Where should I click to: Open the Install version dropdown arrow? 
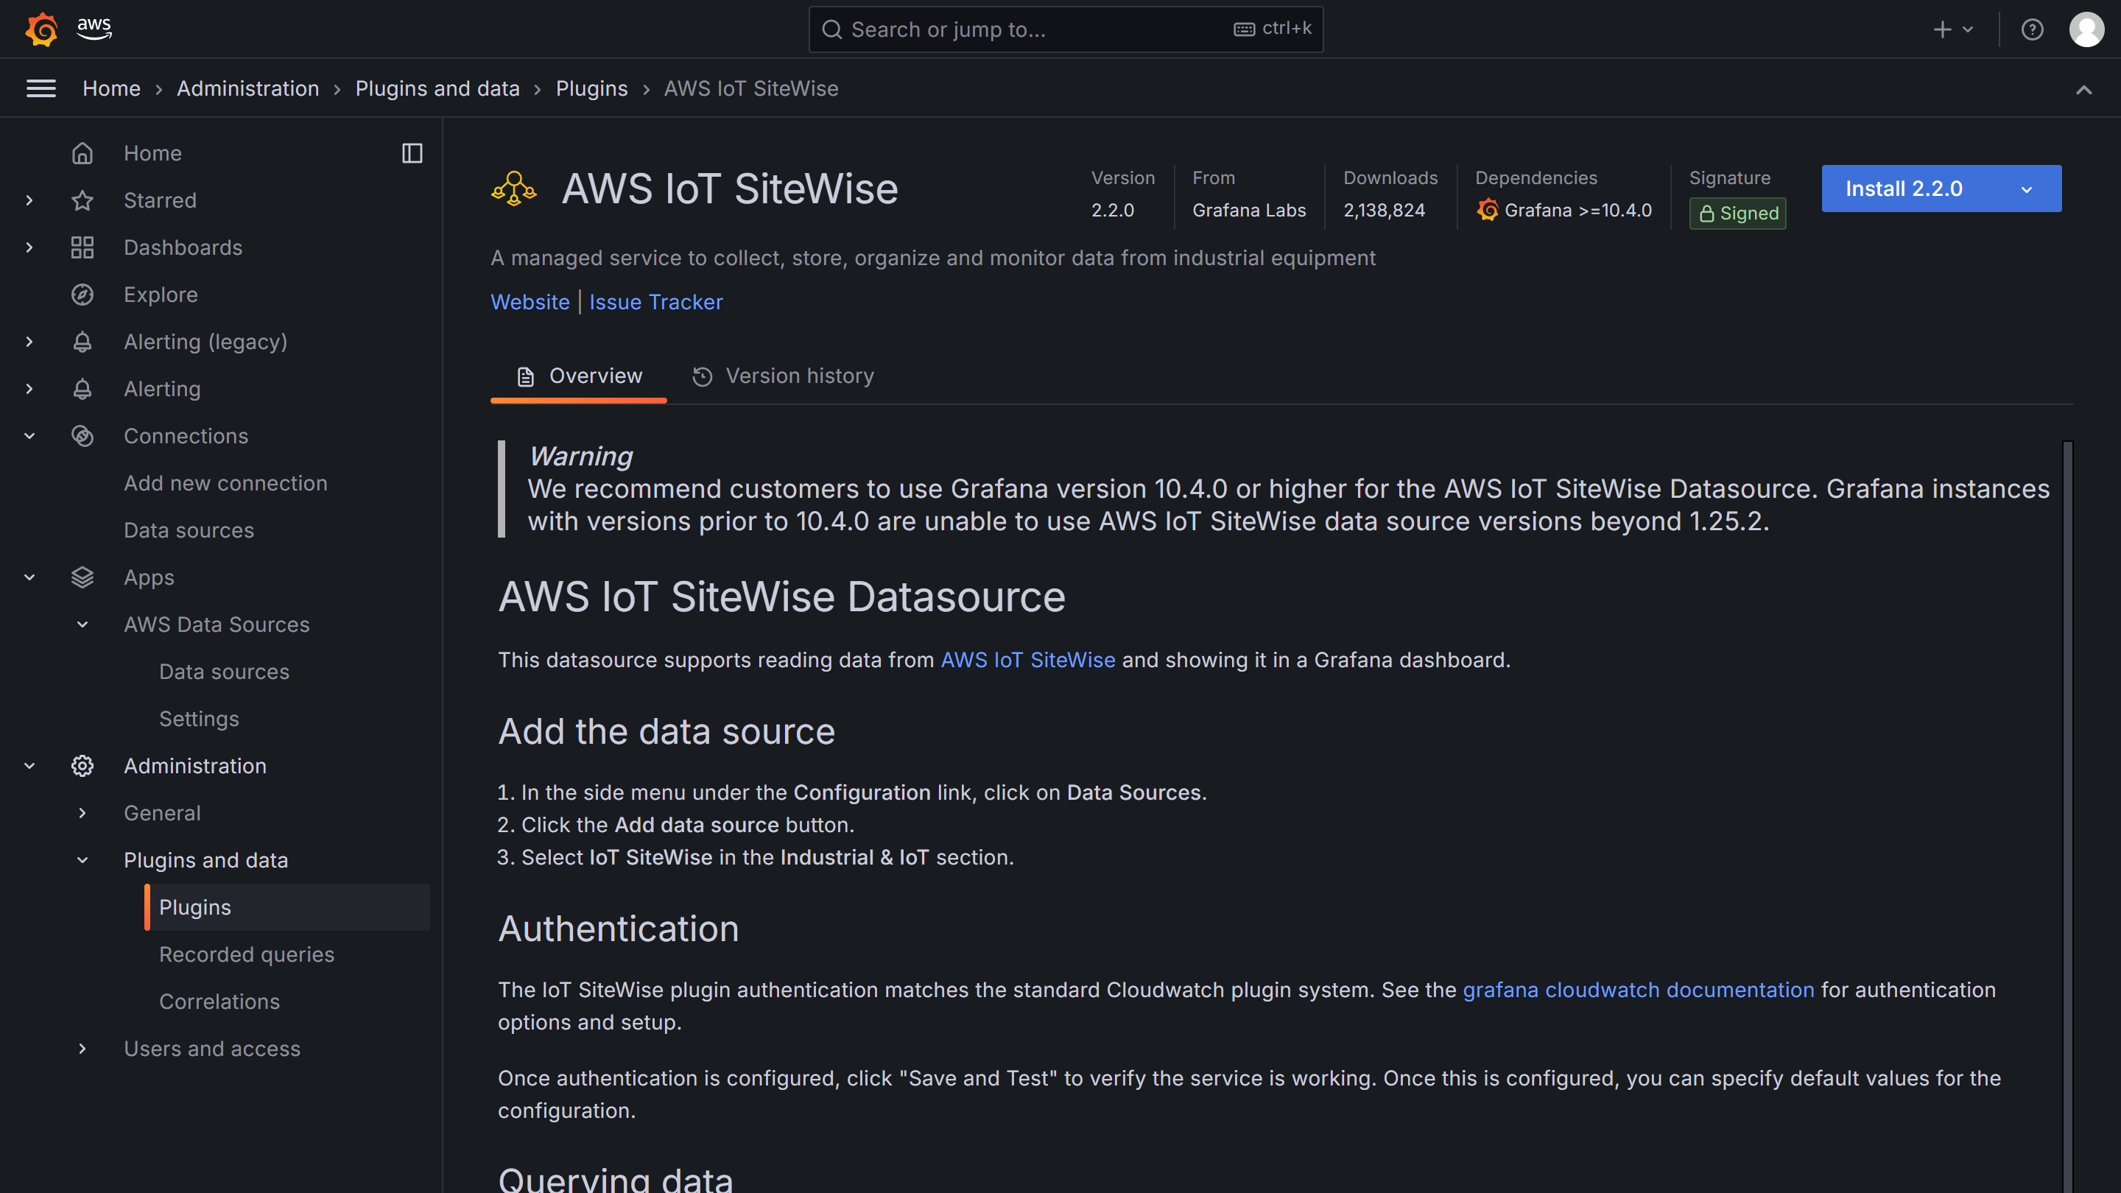tap(2026, 189)
